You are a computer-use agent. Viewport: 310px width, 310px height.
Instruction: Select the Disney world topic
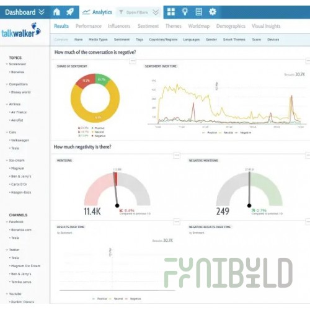point(20,92)
